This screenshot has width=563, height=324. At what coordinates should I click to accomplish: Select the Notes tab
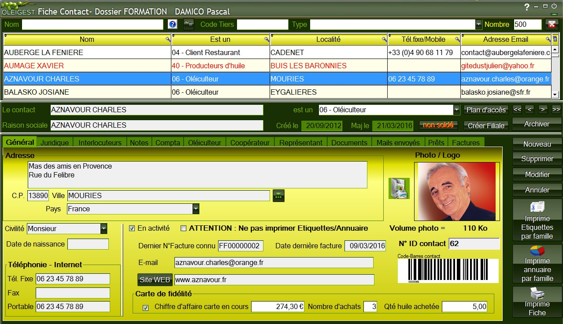tap(139, 143)
